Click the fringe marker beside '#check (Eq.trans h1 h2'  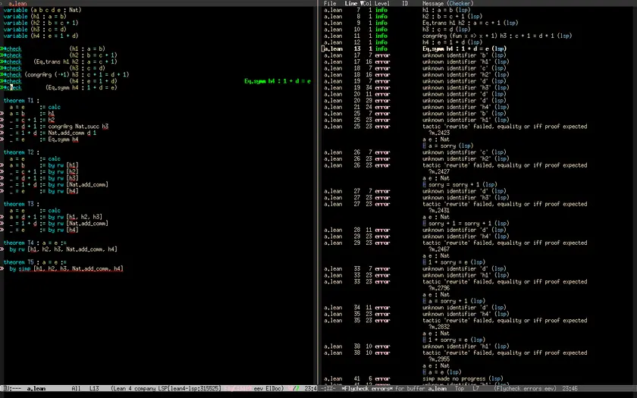[2, 61]
